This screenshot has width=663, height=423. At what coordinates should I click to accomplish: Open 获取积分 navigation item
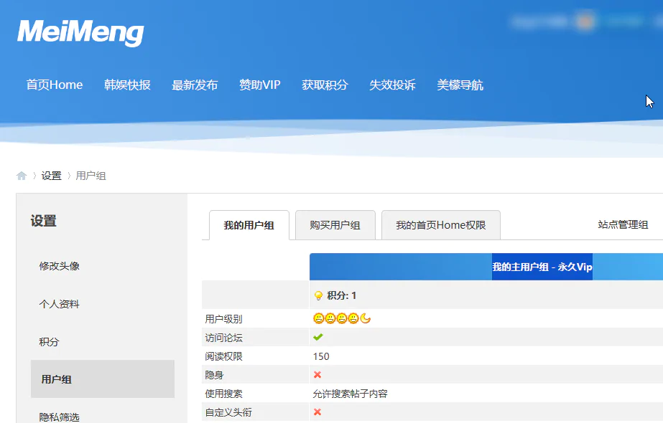click(325, 85)
